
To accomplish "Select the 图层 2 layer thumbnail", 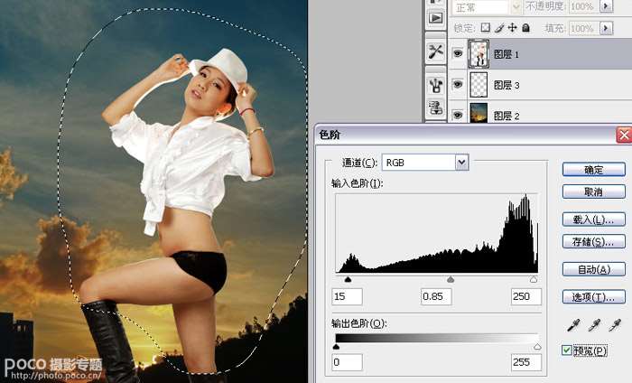I will tap(479, 113).
